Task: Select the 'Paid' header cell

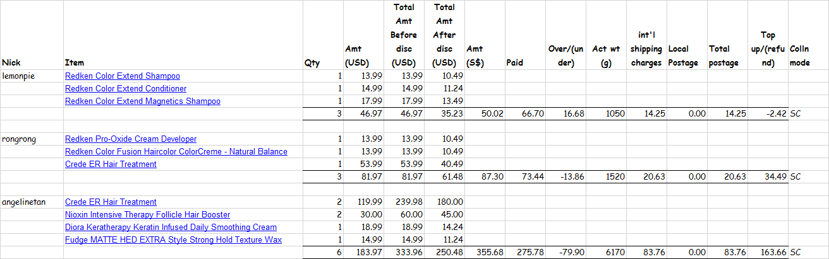Action: click(525, 35)
